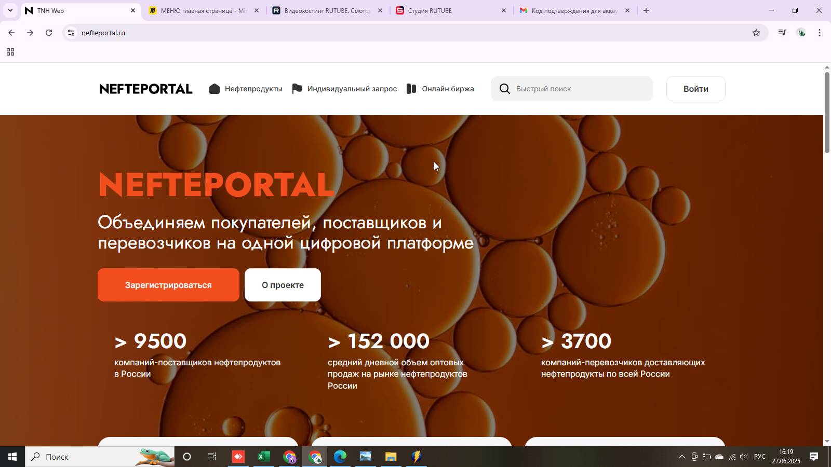Close the Код подтверждения Gmail tab

(627, 10)
